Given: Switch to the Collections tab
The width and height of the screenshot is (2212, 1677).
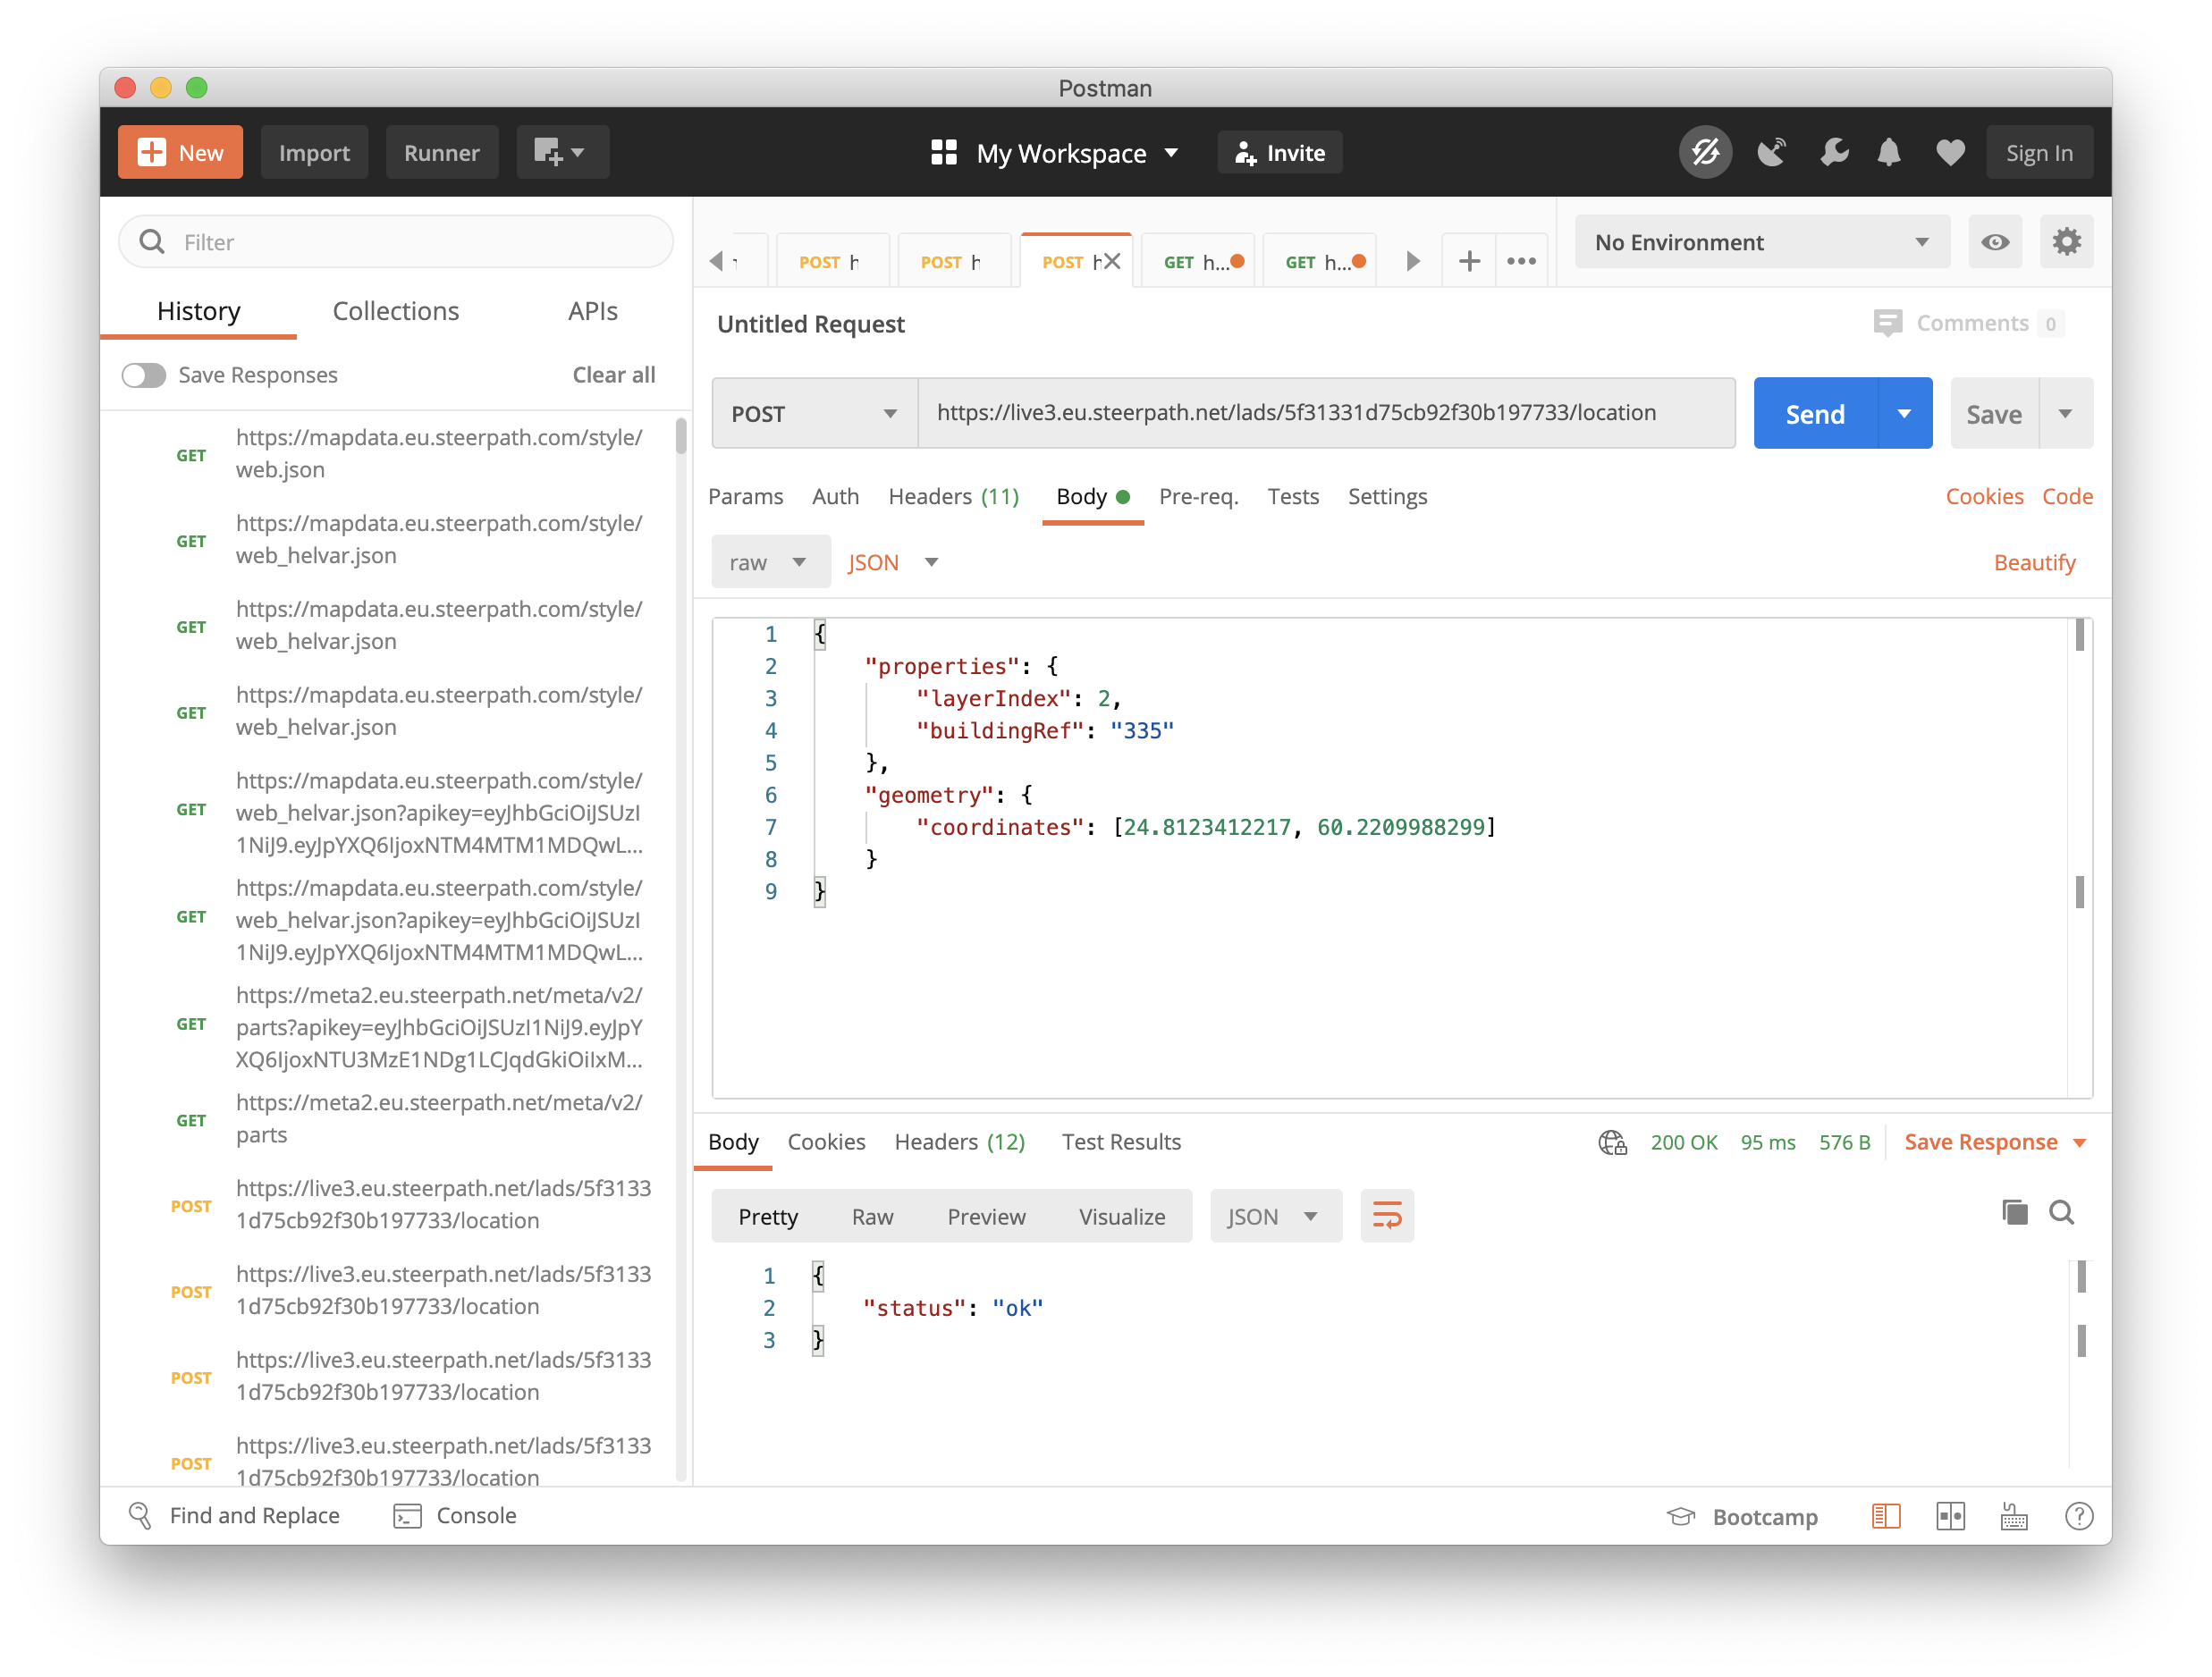Looking at the screenshot, I should point(395,311).
